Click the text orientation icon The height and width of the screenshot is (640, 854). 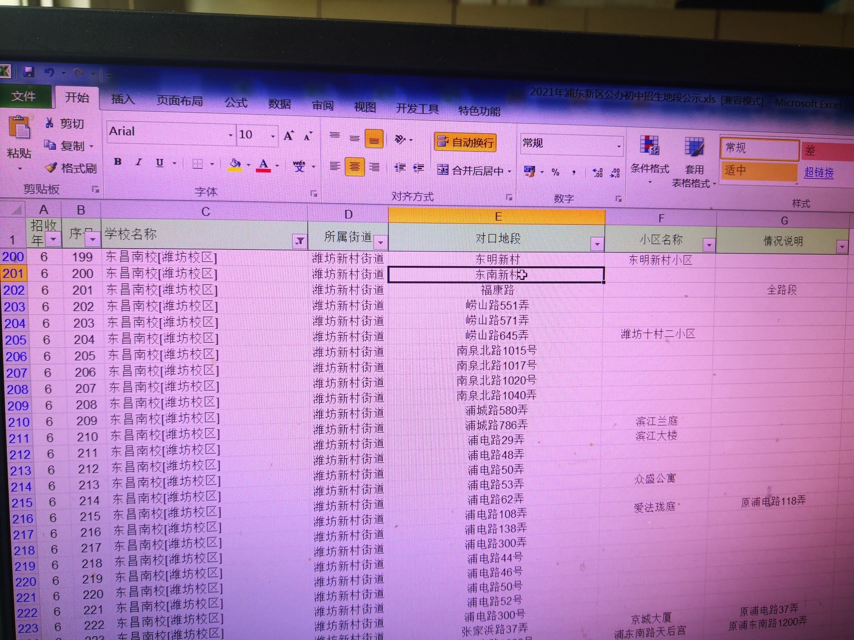click(400, 139)
